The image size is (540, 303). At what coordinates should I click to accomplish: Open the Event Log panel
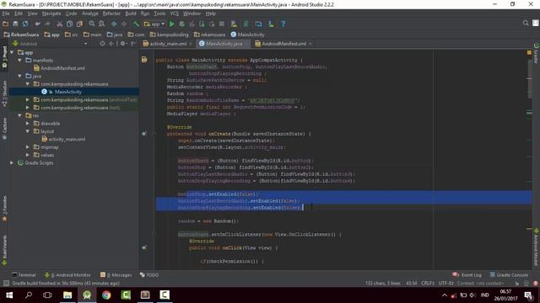pyautogui.click(x=467, y=275)
